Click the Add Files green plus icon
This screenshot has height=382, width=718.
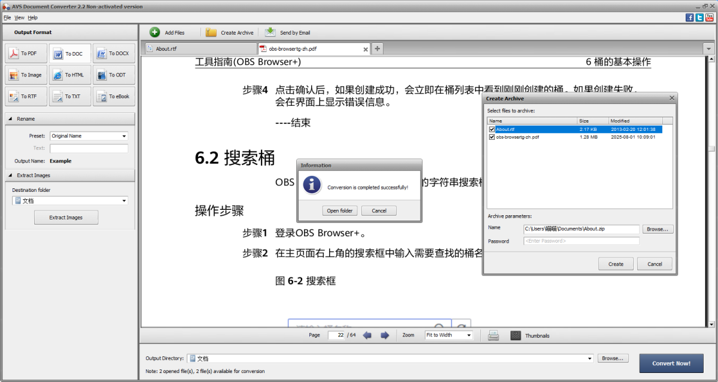tap(155, 32)
